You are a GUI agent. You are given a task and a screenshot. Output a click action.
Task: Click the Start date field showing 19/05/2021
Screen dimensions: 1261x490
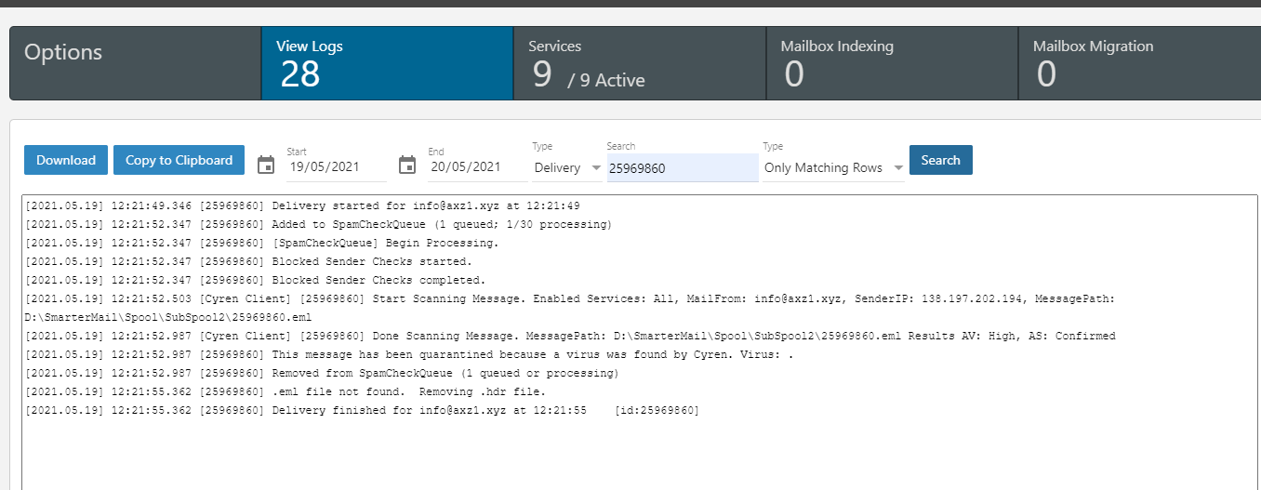[336, 168]
